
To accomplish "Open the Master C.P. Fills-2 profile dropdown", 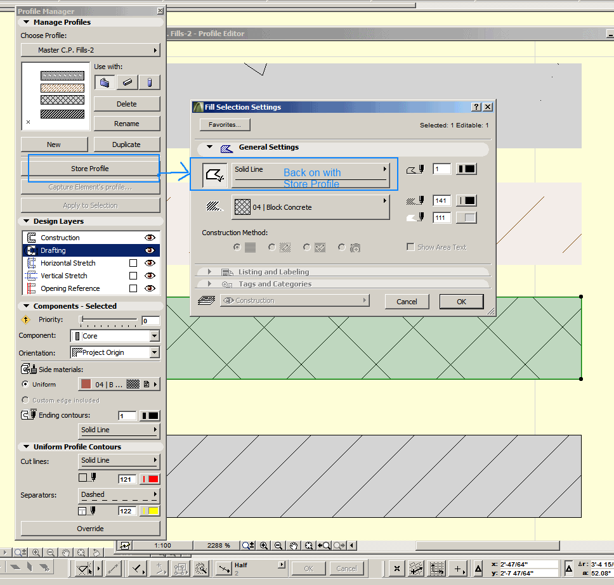I will click(x=91, y=50).
